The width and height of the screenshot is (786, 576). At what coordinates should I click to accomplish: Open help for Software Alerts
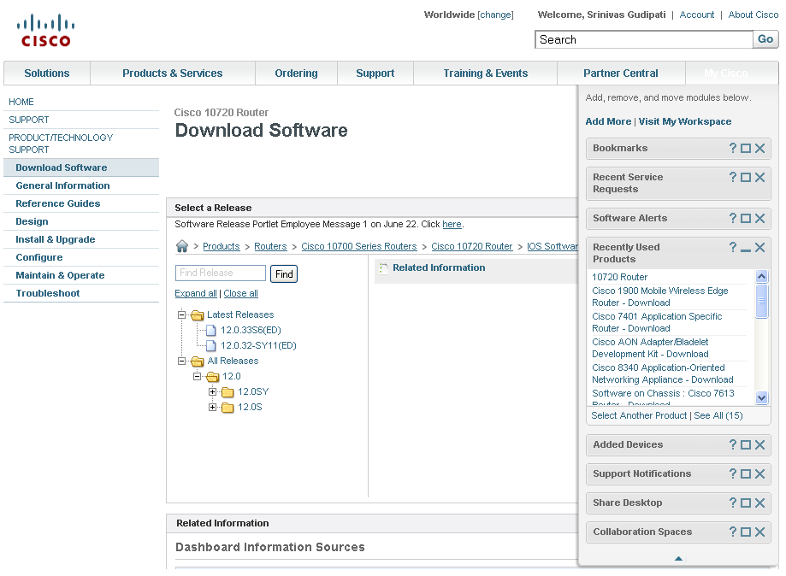[733, 218]
